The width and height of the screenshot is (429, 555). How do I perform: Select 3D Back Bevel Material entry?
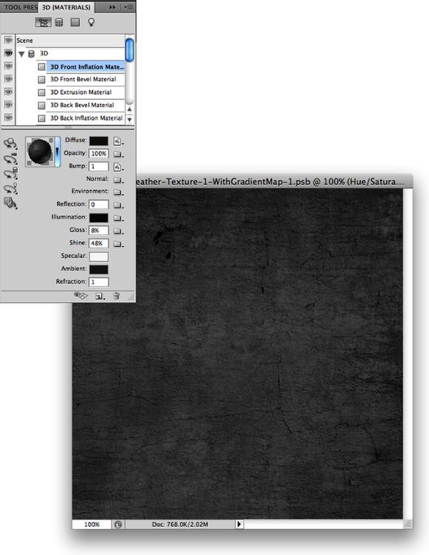[81, 105]
